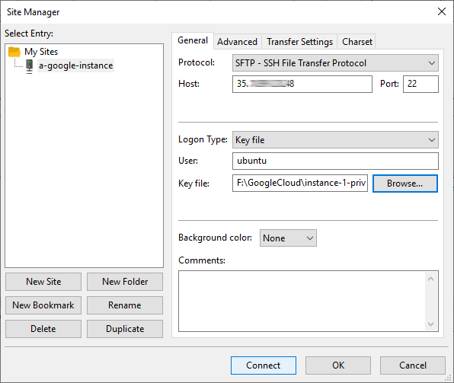Select a-google-instance in the site tree
454x383 pixels.
pos(75,65)
